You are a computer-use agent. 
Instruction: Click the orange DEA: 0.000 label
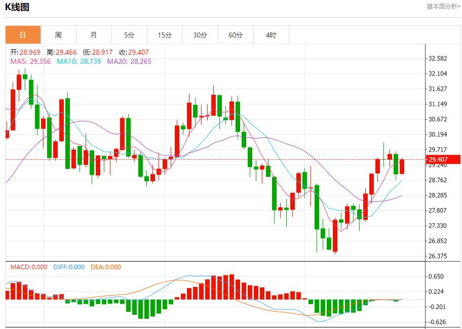click(x=106, y=267)
